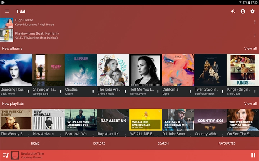
Task: Open three-dot menu for Castles album
Action: click(x=93, y=92)
